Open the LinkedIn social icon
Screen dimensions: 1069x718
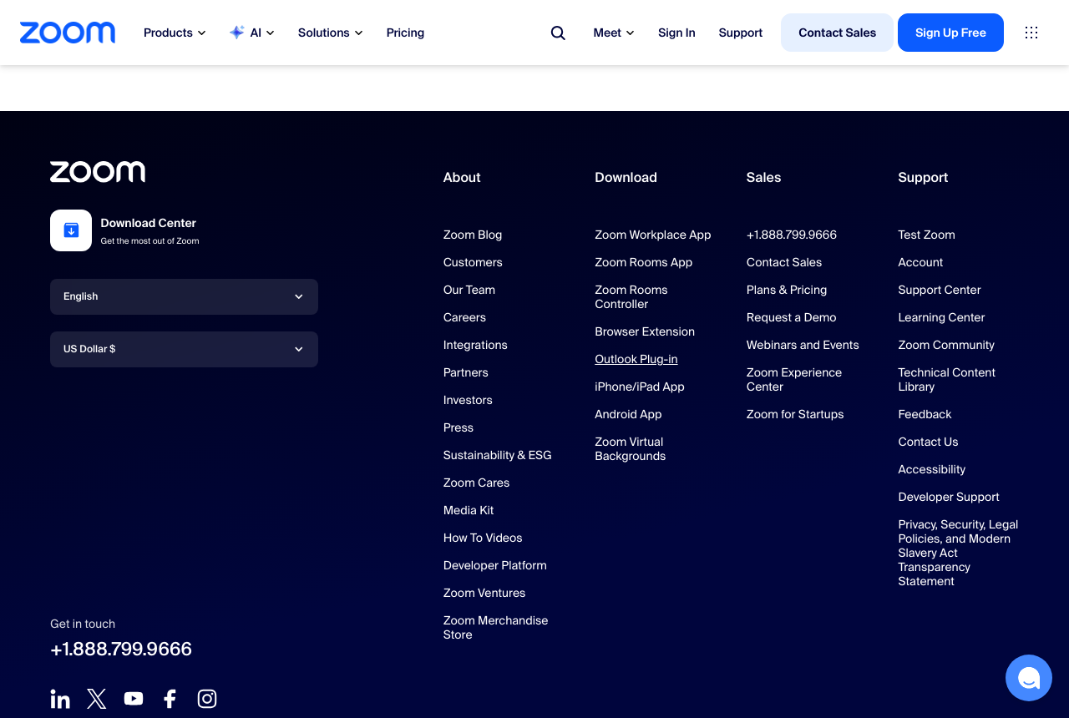(60, 699)
